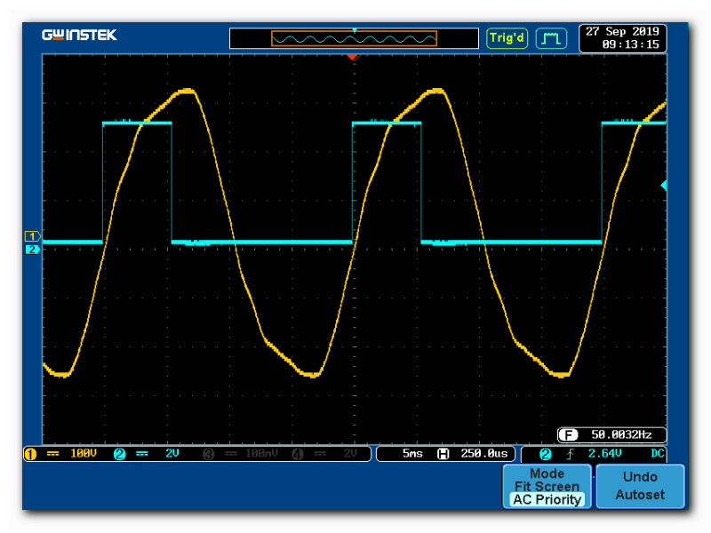
Task: Select the channel 2 ground marker
Action: coord(32,250)
